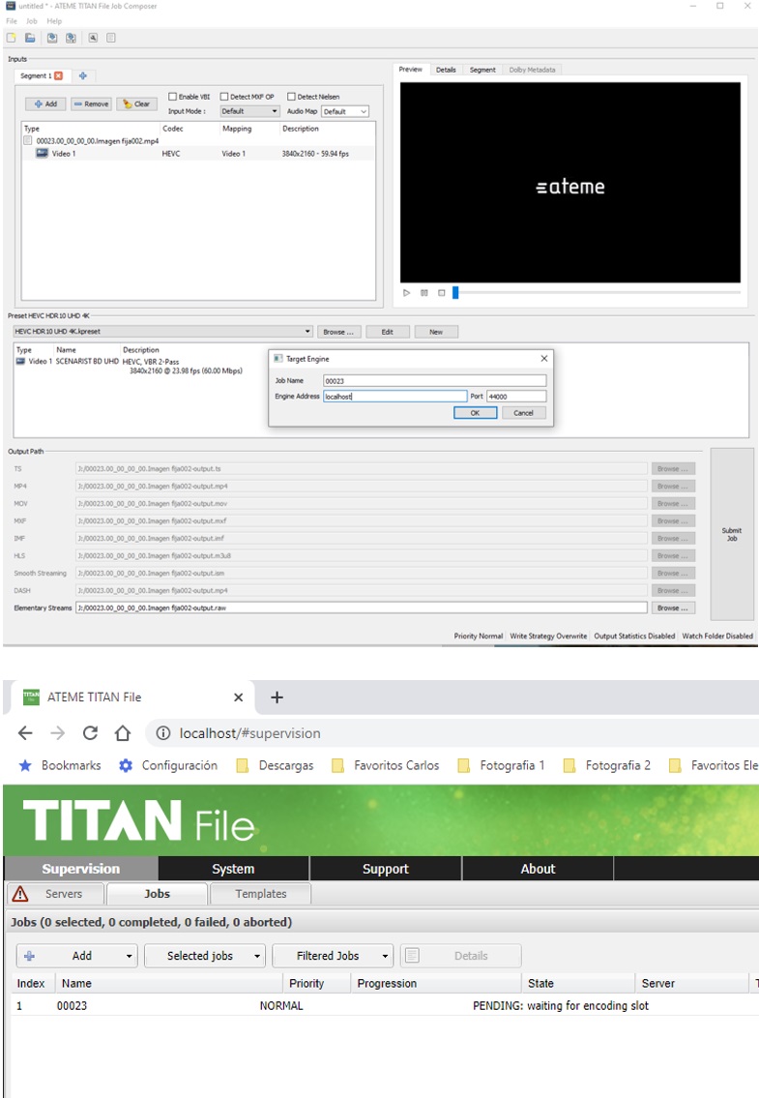Click the document list toolbar icon
The image size is (759, 1098).
[x=110, y=38]
